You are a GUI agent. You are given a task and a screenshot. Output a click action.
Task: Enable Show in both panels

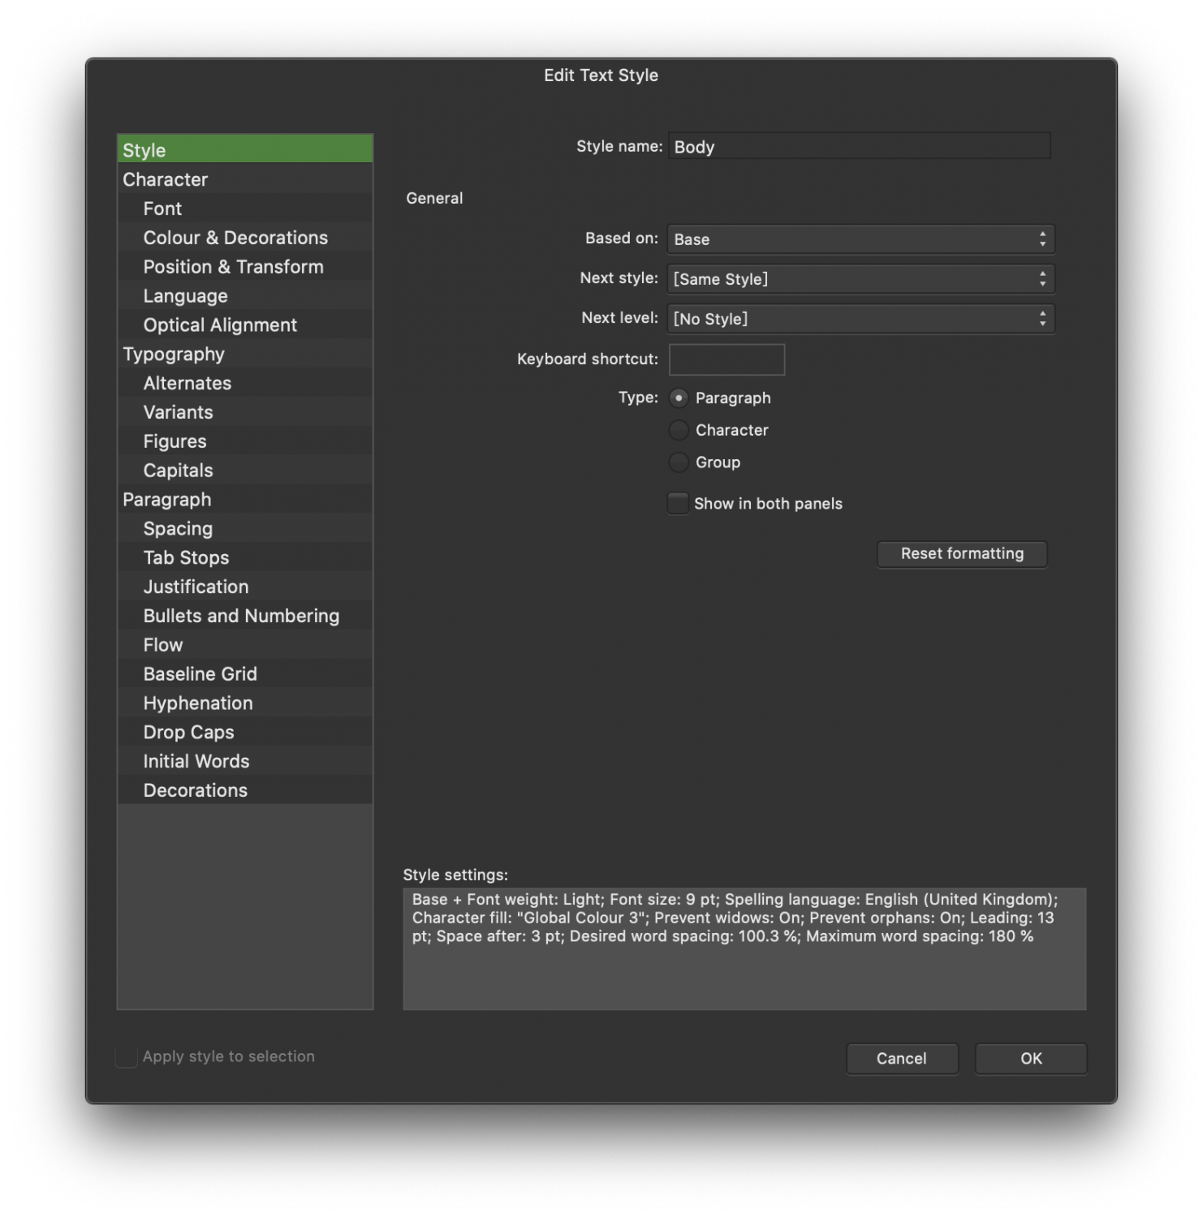point(679,503)
